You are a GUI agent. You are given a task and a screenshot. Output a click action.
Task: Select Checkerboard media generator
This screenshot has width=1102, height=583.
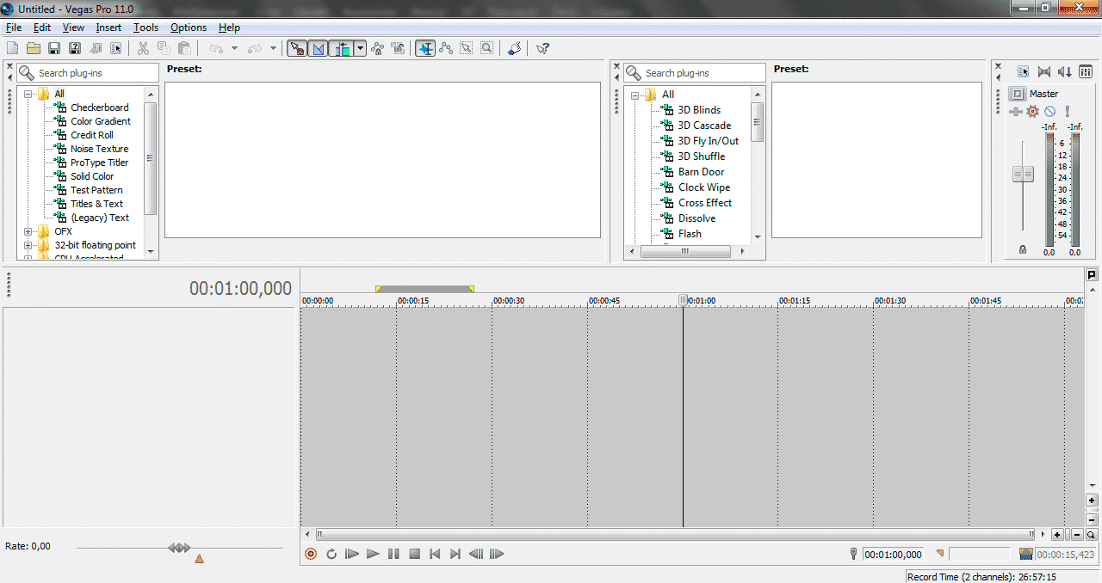[x=99, y=107]
